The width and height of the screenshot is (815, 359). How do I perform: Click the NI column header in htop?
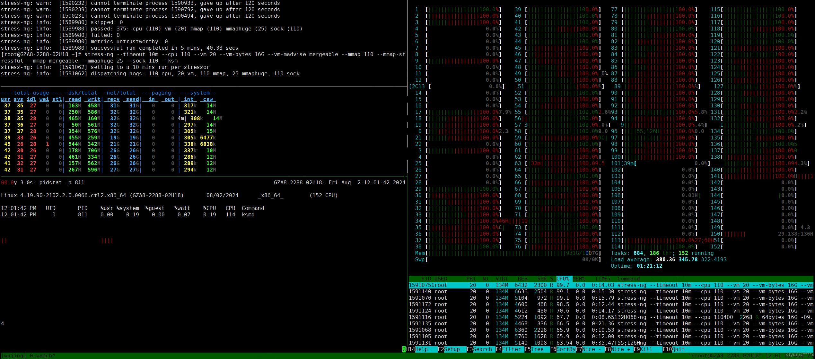coord(486,279)
